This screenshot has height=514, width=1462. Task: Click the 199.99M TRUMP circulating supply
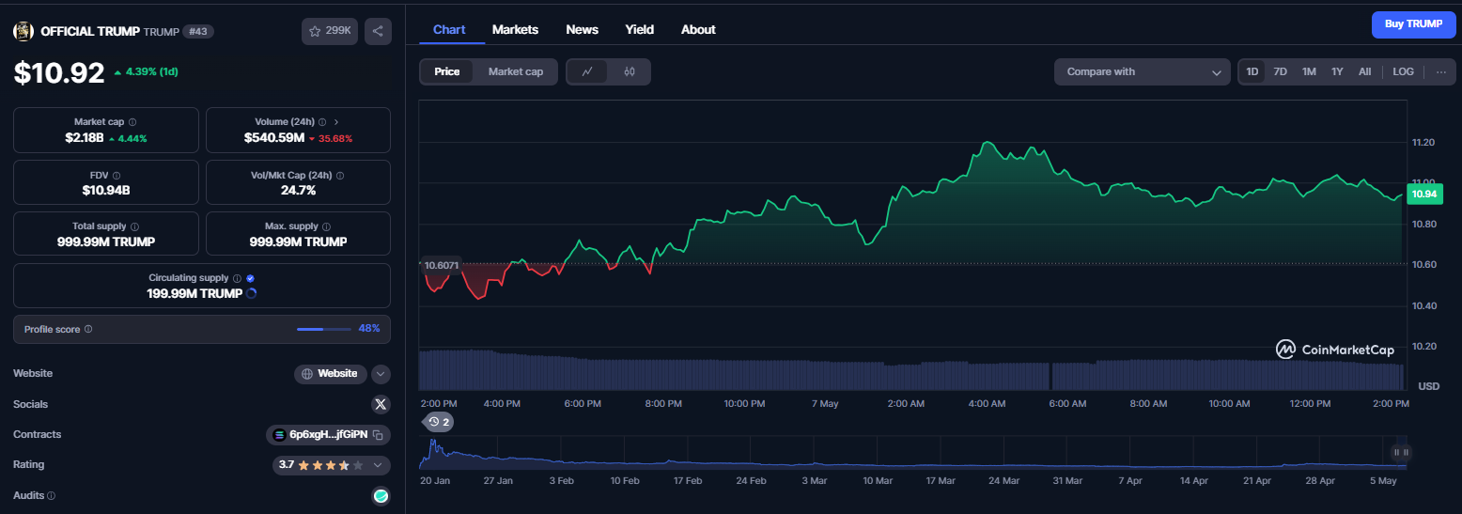pos(194,293)
